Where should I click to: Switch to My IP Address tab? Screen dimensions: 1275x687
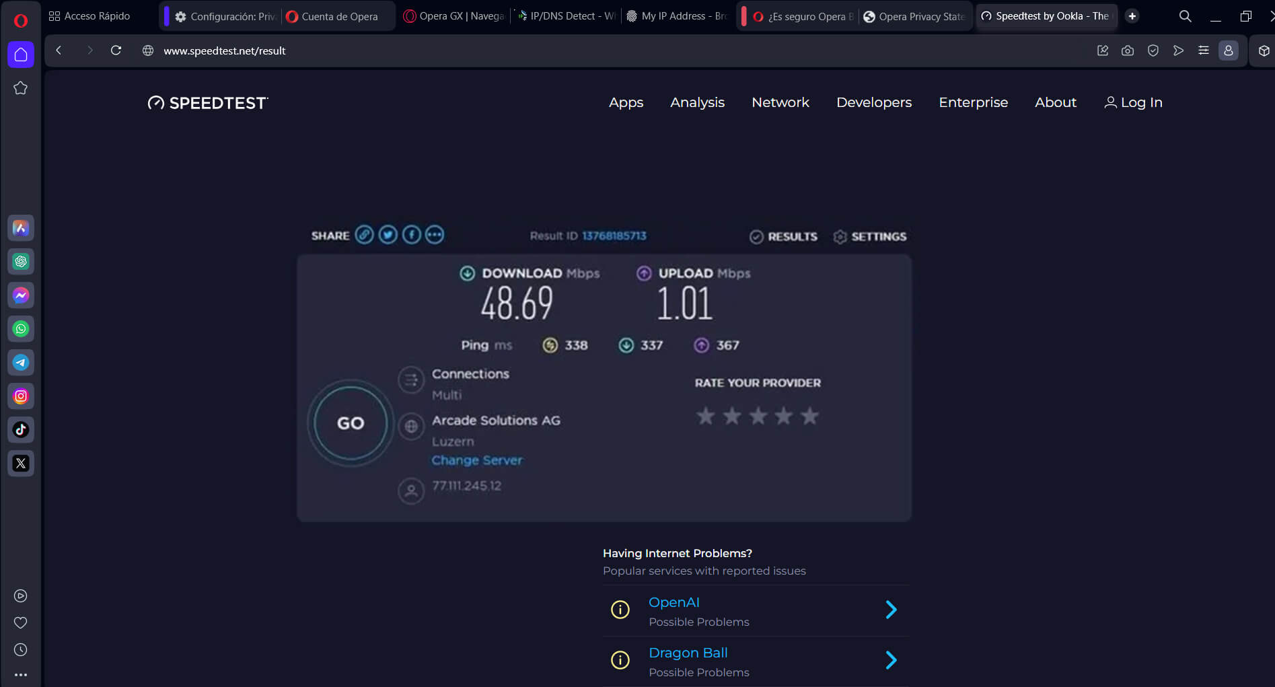click(678, 16)
